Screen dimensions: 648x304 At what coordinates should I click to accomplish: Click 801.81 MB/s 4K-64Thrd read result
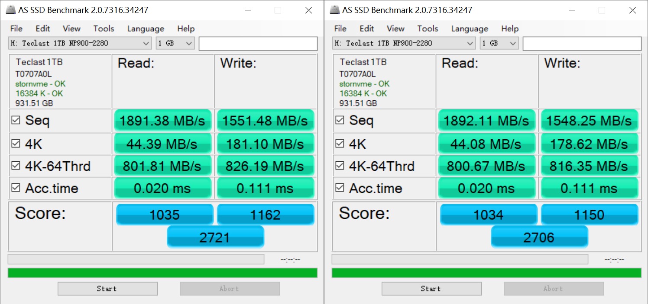(163, 166)
